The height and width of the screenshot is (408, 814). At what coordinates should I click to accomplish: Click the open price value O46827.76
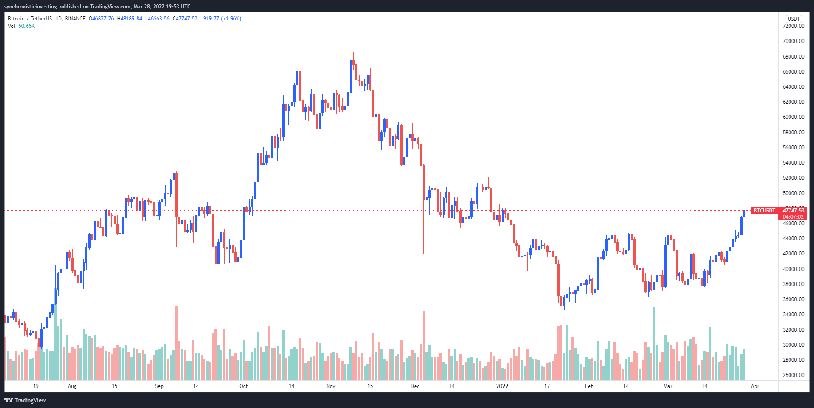tap(101, 19)
